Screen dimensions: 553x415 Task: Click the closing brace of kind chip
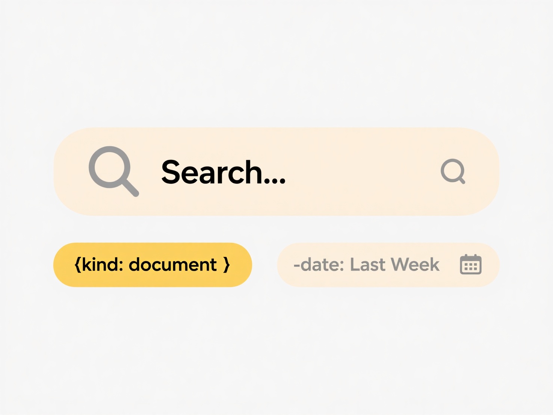(x=227, y=265)
